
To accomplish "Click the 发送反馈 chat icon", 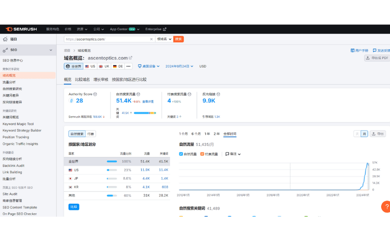I will [374, 51].
